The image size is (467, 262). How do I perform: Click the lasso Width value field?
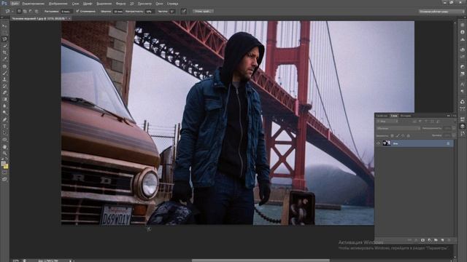[x=118, y=12]
